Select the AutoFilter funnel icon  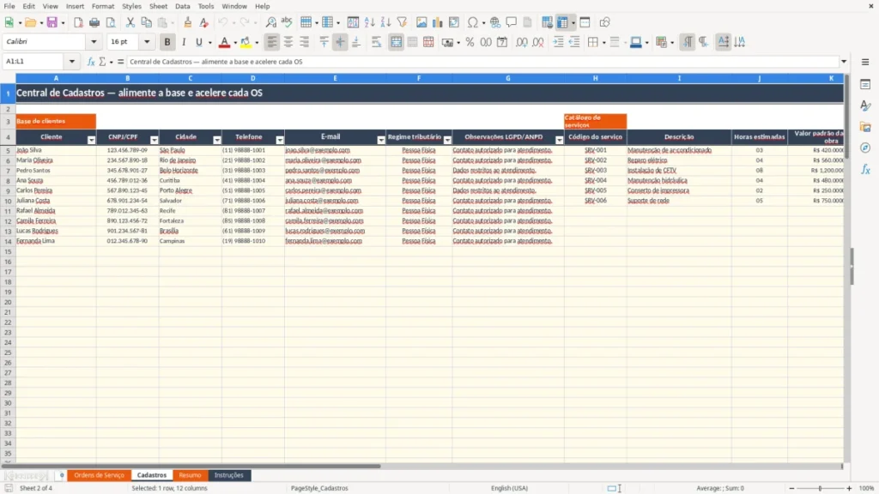(402, 22)
